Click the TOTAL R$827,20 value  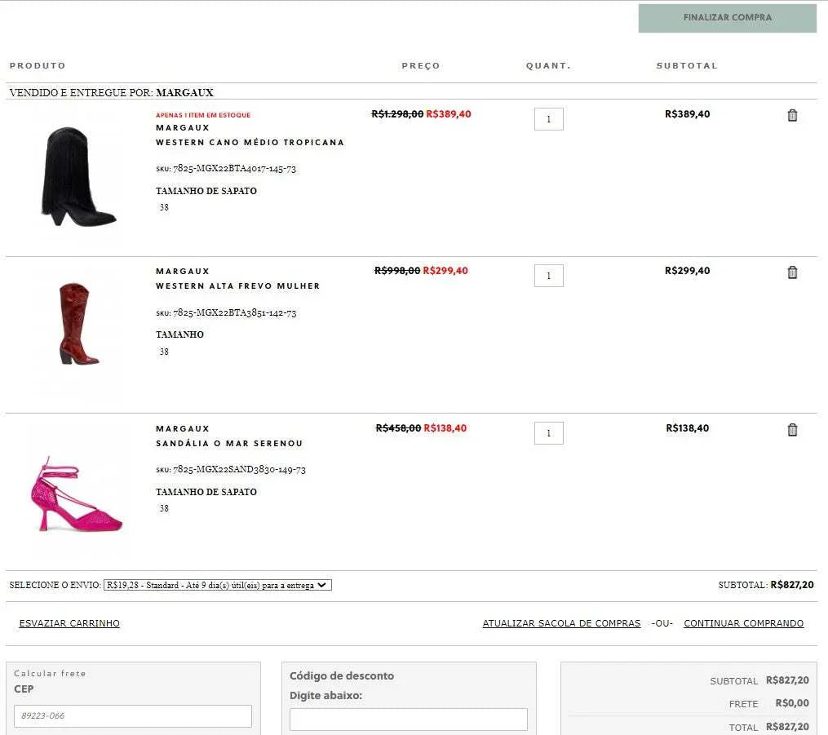coord(787,727)
